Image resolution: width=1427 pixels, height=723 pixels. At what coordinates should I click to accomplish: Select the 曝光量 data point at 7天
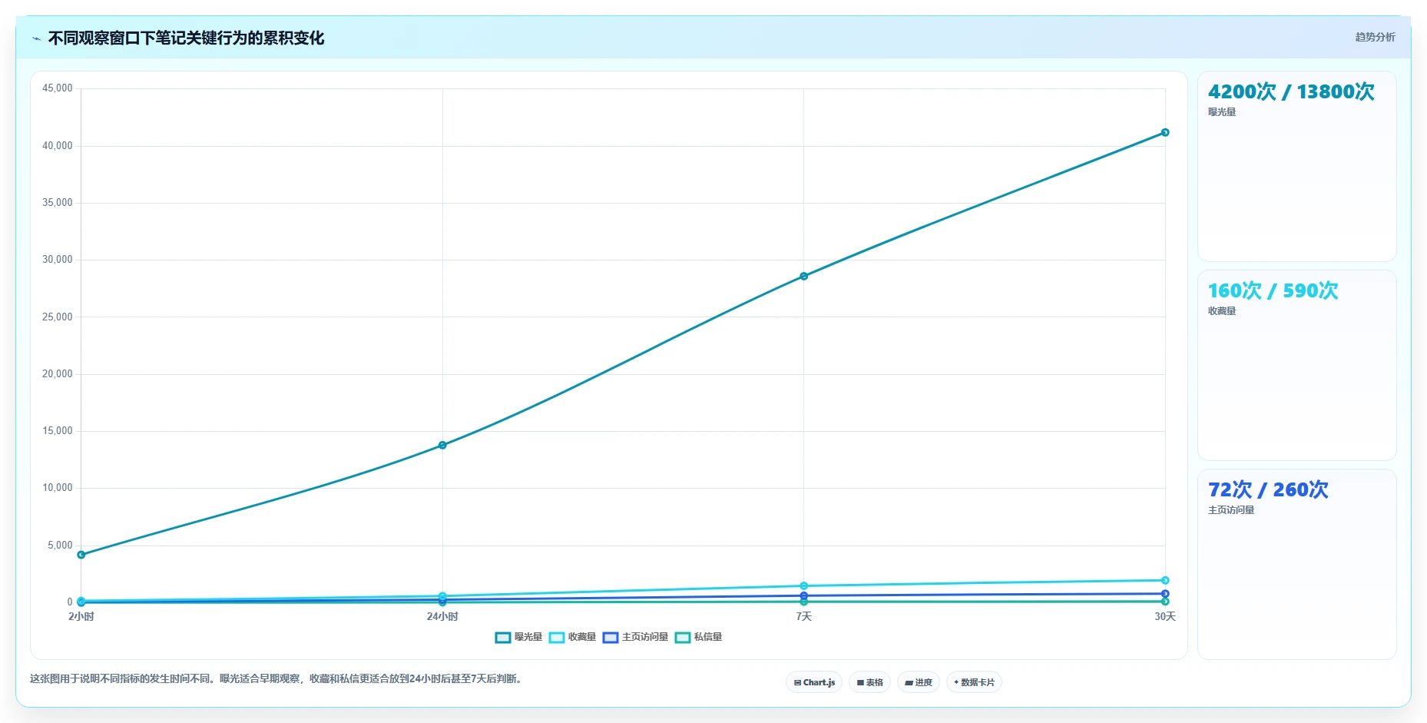tap(804, 276)
